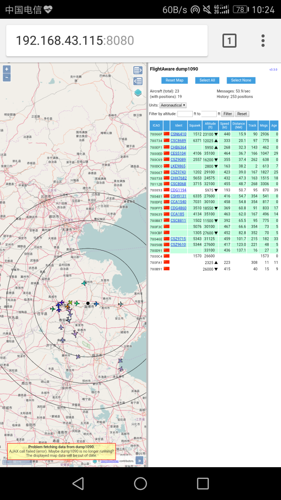
Task: Open flight link CES5104
Action: pyautogui.click(x=178, y=154)
